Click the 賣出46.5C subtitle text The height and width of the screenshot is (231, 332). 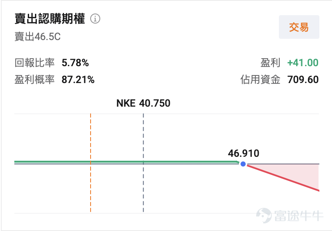[x=37, y=37]
